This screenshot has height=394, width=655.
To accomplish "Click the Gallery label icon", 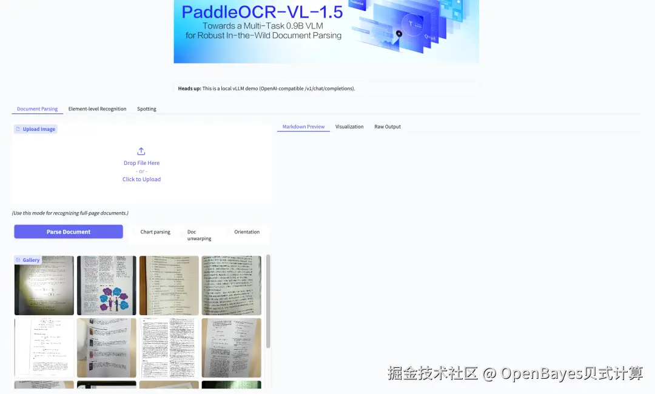I will tap(18, 259).
